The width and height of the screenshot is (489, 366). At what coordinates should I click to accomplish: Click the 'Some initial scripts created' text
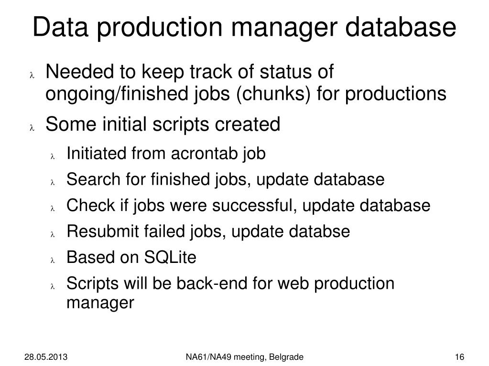[163, 125]
